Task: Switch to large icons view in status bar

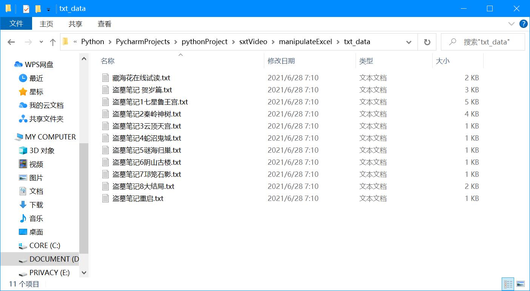Action: [x=521, y=284]
